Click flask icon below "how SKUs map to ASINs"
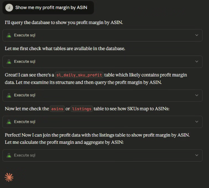 click(9, 122)
